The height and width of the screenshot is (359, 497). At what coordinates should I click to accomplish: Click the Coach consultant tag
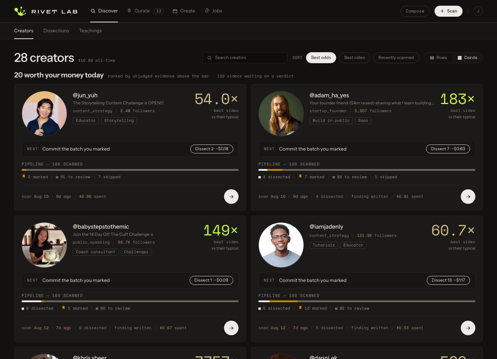[95, 252]
